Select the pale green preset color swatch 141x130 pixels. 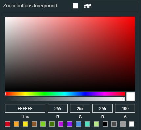click(x=96, y=124)
